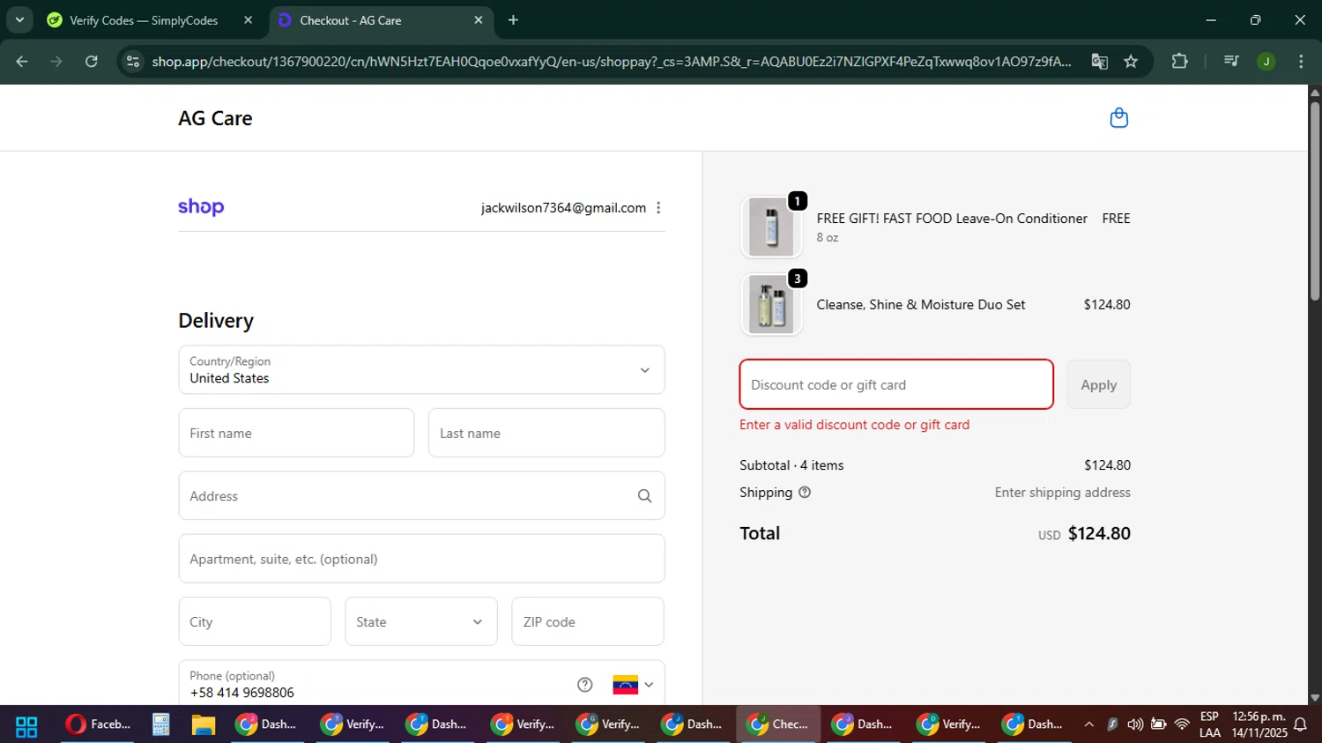This screenshot has height=743, width=1322.
Task: Open the browser extensions icon
Action: click(x=1179, y=61)
